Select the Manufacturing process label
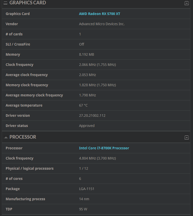This screenshot has width=193, height=216. pyautogui.click(x=25, y=199)
